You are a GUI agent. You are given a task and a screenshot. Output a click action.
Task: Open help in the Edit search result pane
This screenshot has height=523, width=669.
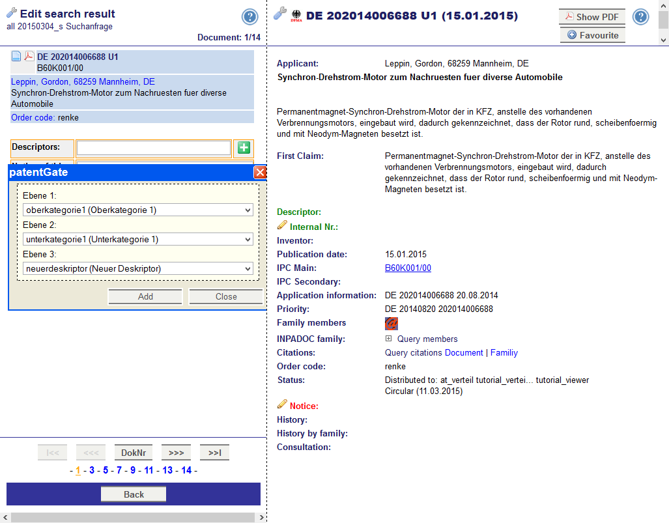click(x=249, y=17)
